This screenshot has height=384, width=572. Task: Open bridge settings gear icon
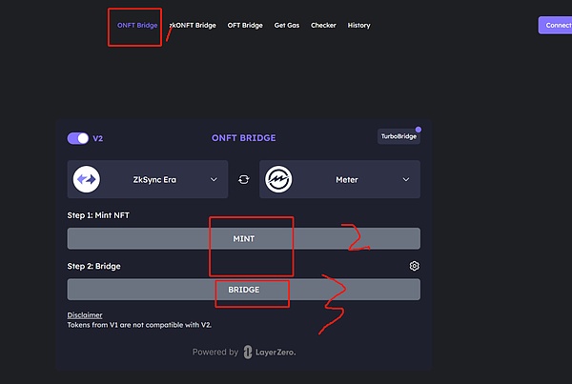point(414,266)
